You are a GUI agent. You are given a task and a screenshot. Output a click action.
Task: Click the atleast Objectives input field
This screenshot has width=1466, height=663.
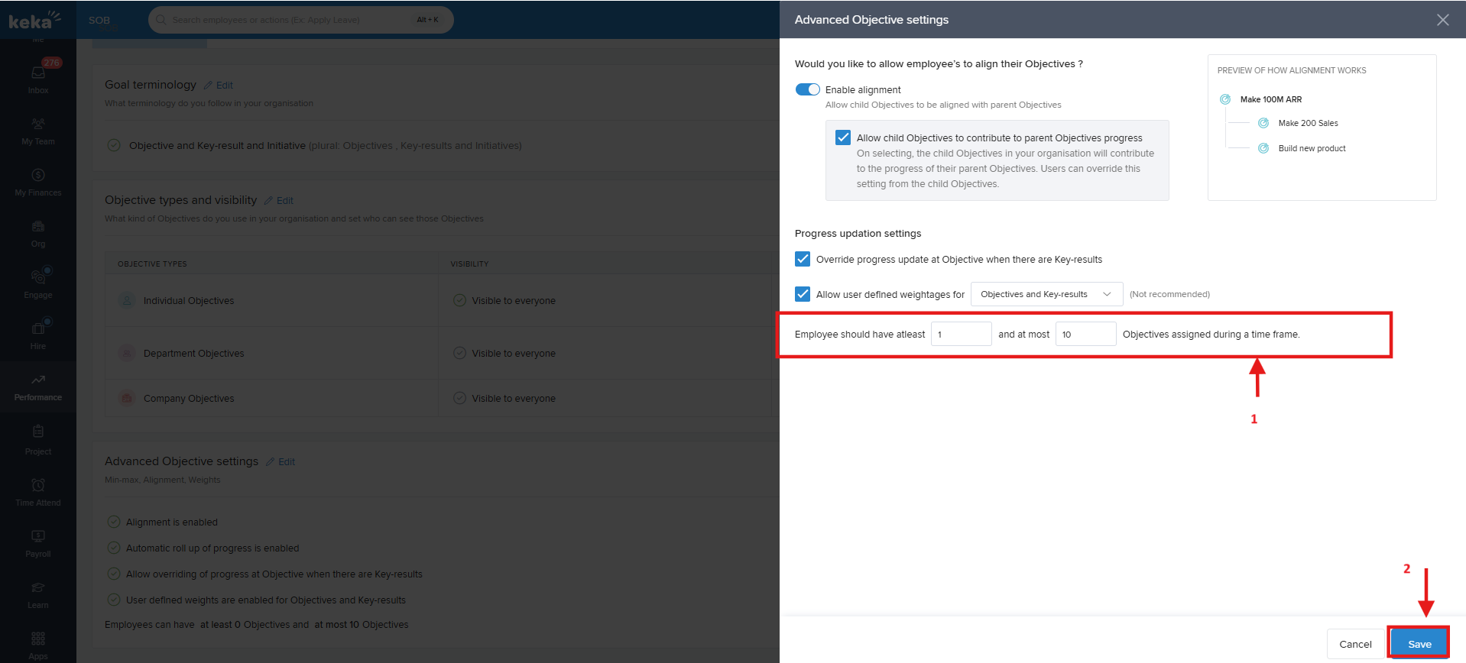[x=961, y=334]
